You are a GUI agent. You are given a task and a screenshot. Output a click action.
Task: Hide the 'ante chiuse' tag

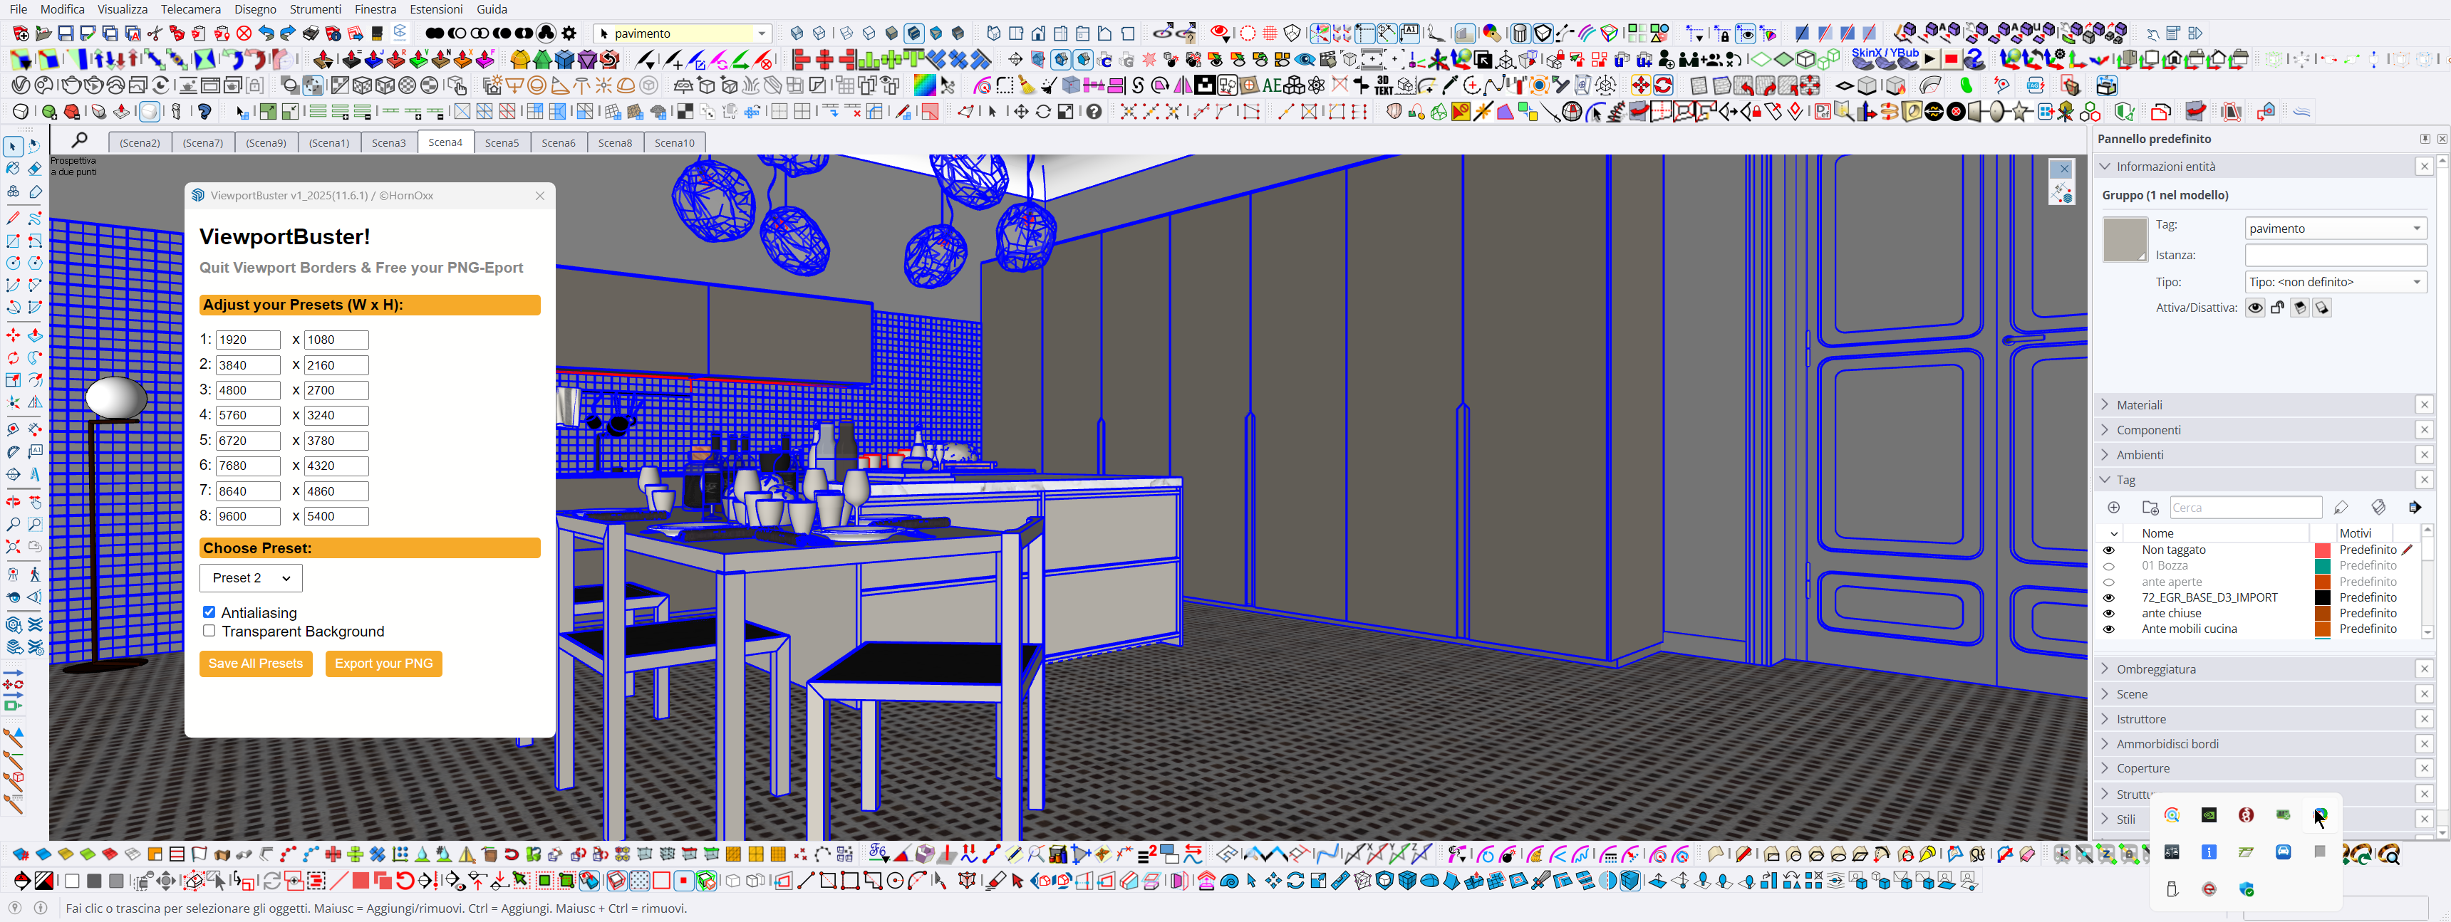[2110, 613]
